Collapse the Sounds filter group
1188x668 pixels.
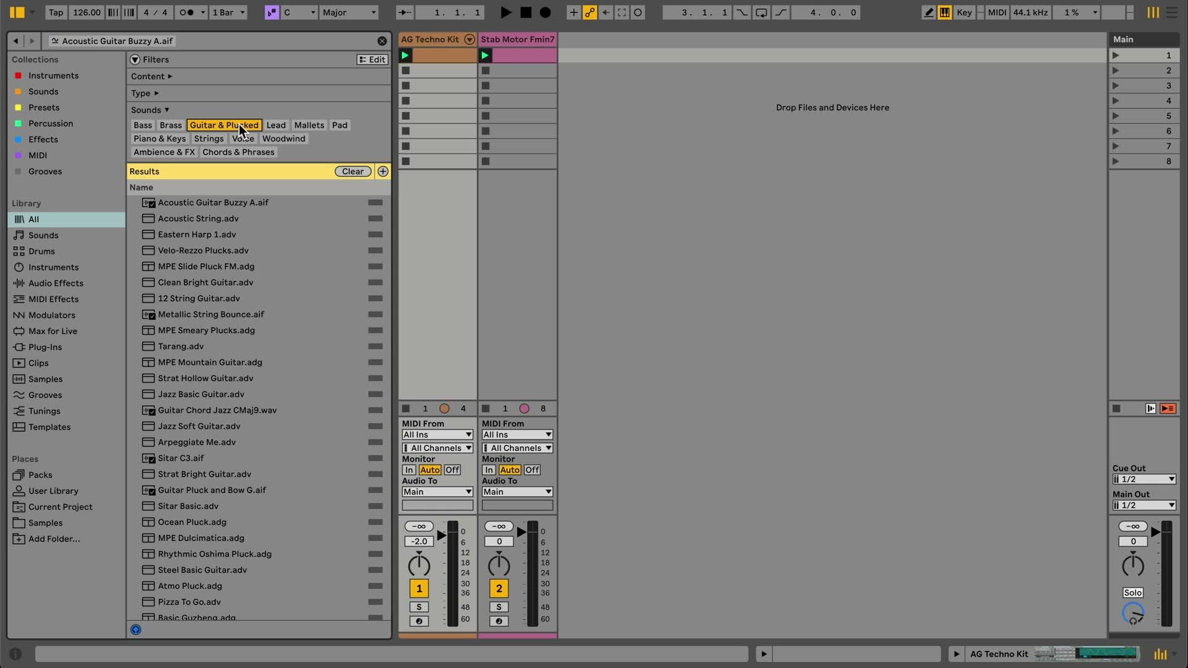pos(150,109)
